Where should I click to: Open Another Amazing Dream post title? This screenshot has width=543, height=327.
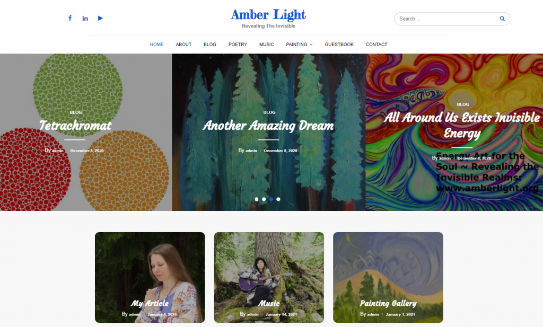(x=268, y=125)
